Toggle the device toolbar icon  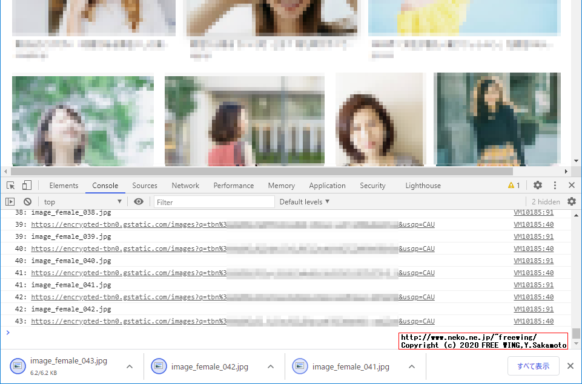coord(27,186)
